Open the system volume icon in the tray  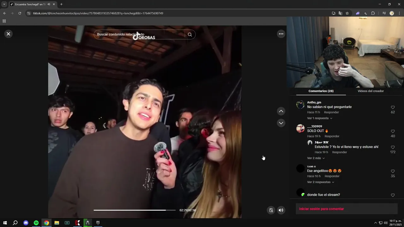(386, 223)
